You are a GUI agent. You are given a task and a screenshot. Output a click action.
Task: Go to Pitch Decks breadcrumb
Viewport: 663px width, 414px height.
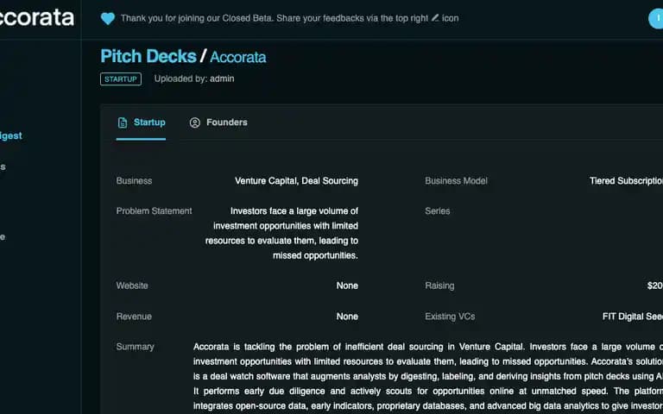[x=148, y=56]
